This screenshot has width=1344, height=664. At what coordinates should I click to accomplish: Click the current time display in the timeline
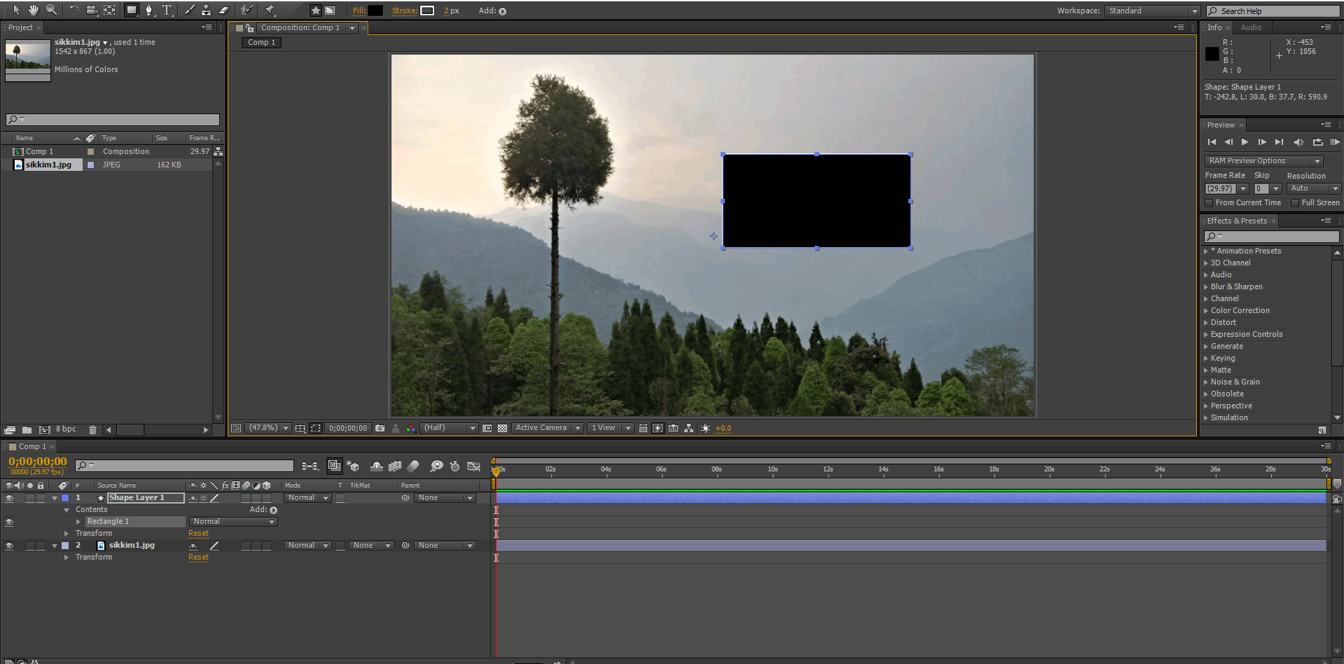tap(36, 462)
